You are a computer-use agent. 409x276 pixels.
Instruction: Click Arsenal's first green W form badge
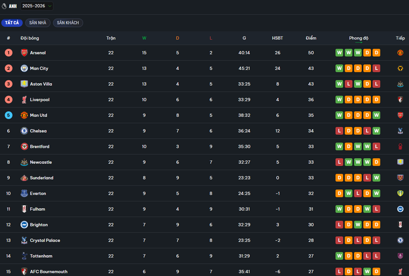(x=339, y=53)
